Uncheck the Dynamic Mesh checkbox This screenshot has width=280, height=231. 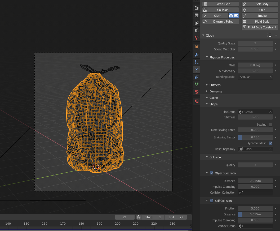pos(270,143)
